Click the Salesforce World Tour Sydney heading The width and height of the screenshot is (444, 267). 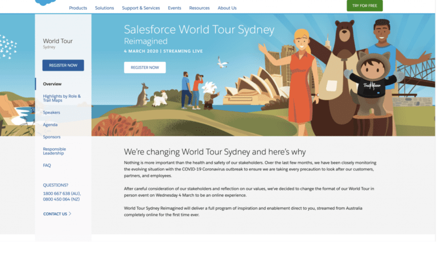click(x=199, y=30)
